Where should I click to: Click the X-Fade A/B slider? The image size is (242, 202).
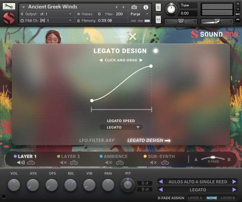coord(213,158)
